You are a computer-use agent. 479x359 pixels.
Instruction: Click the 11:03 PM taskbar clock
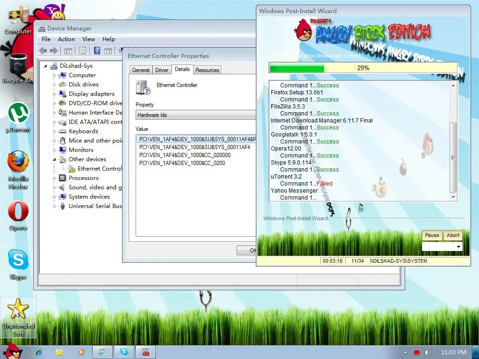pos(454,352)
